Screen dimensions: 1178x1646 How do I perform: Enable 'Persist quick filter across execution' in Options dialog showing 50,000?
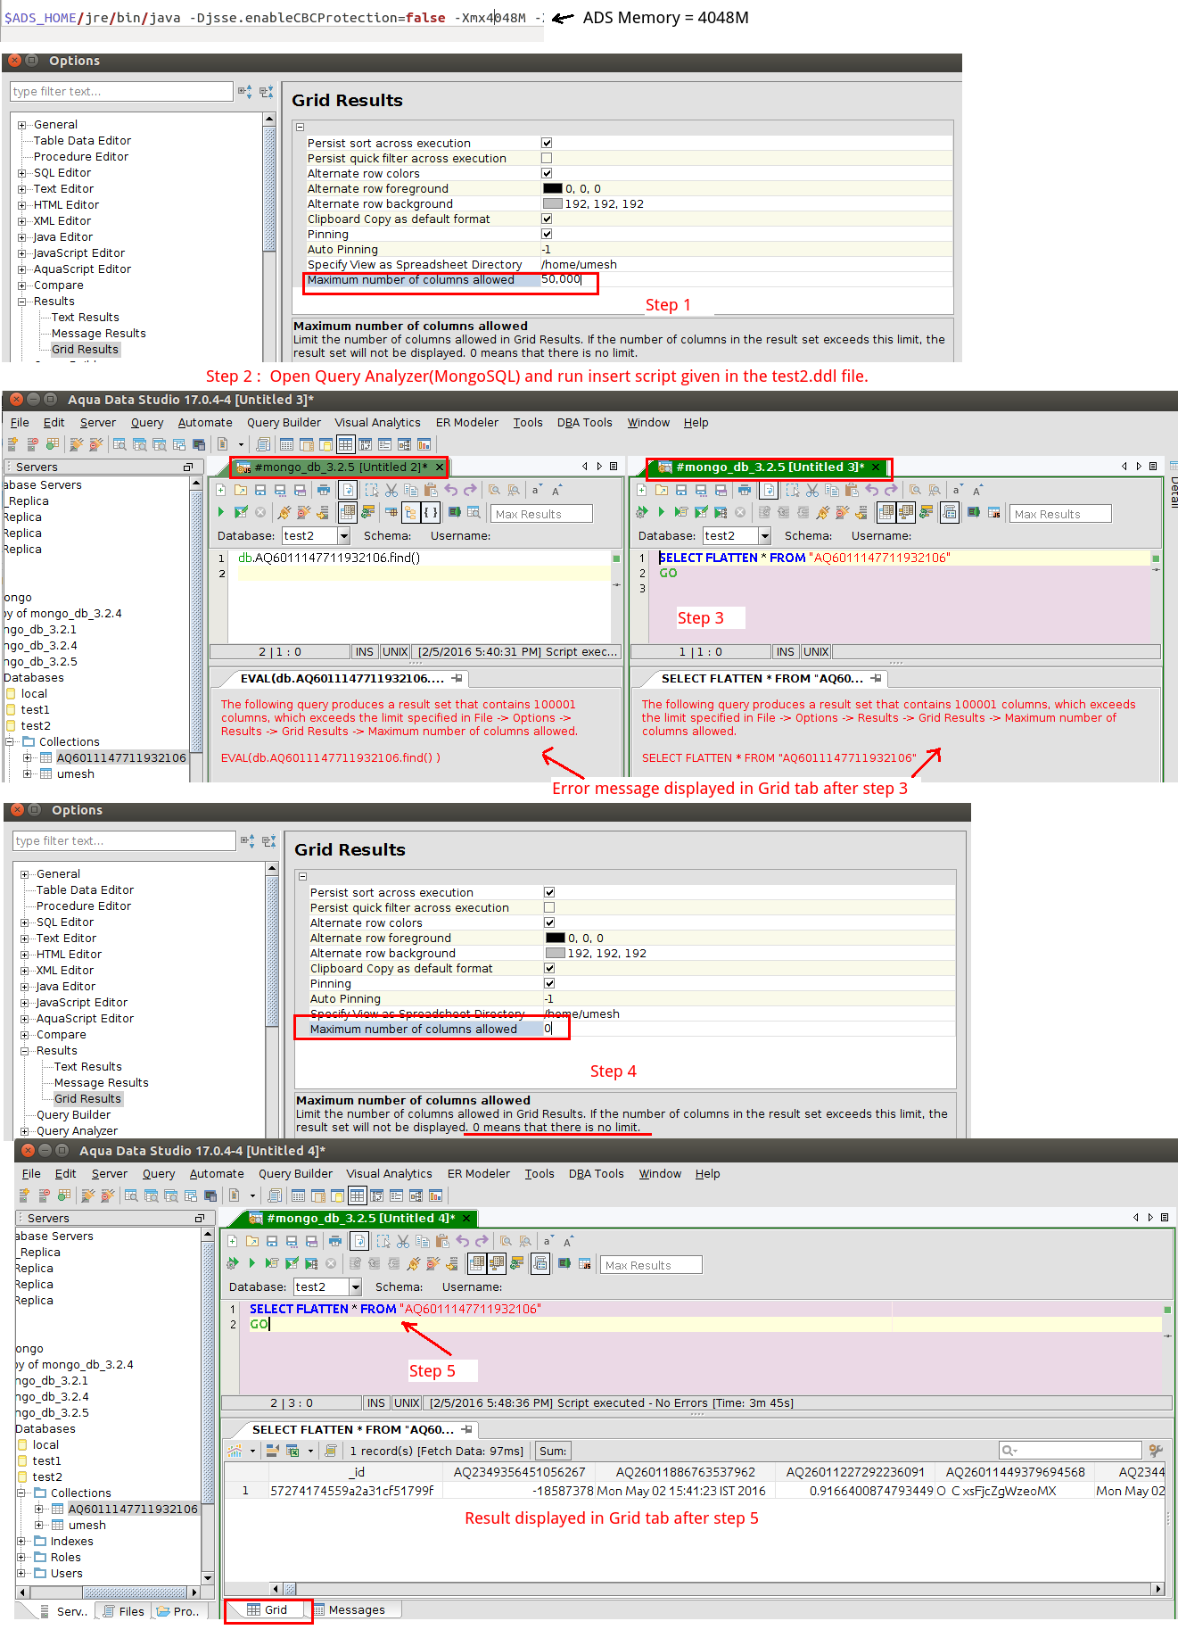[547, 158]
